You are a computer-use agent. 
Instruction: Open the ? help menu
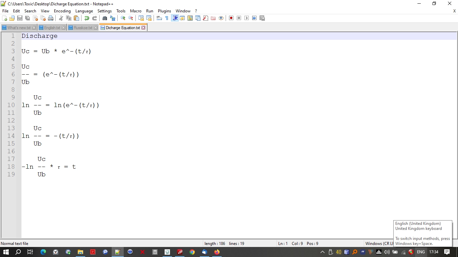coord(196,11)
